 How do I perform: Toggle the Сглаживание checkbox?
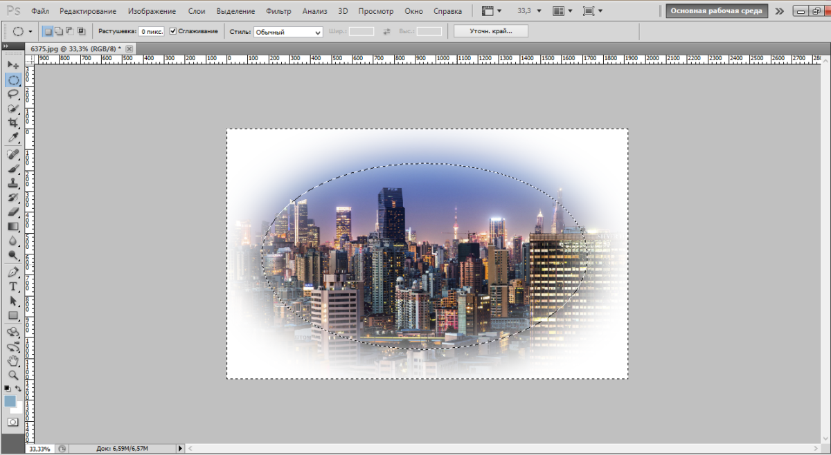coord(173,31)
